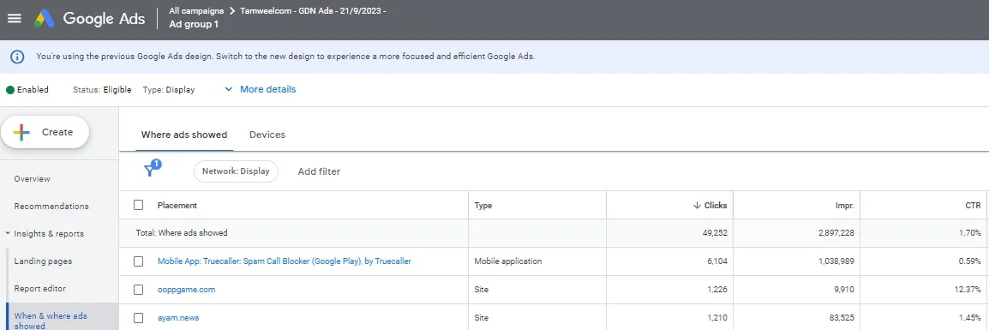Sort by the CTR column header
Viewport: 989px width, 330px height.
click(974, 205)
